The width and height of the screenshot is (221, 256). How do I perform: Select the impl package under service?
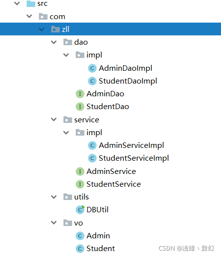click(x=94, y=133)
